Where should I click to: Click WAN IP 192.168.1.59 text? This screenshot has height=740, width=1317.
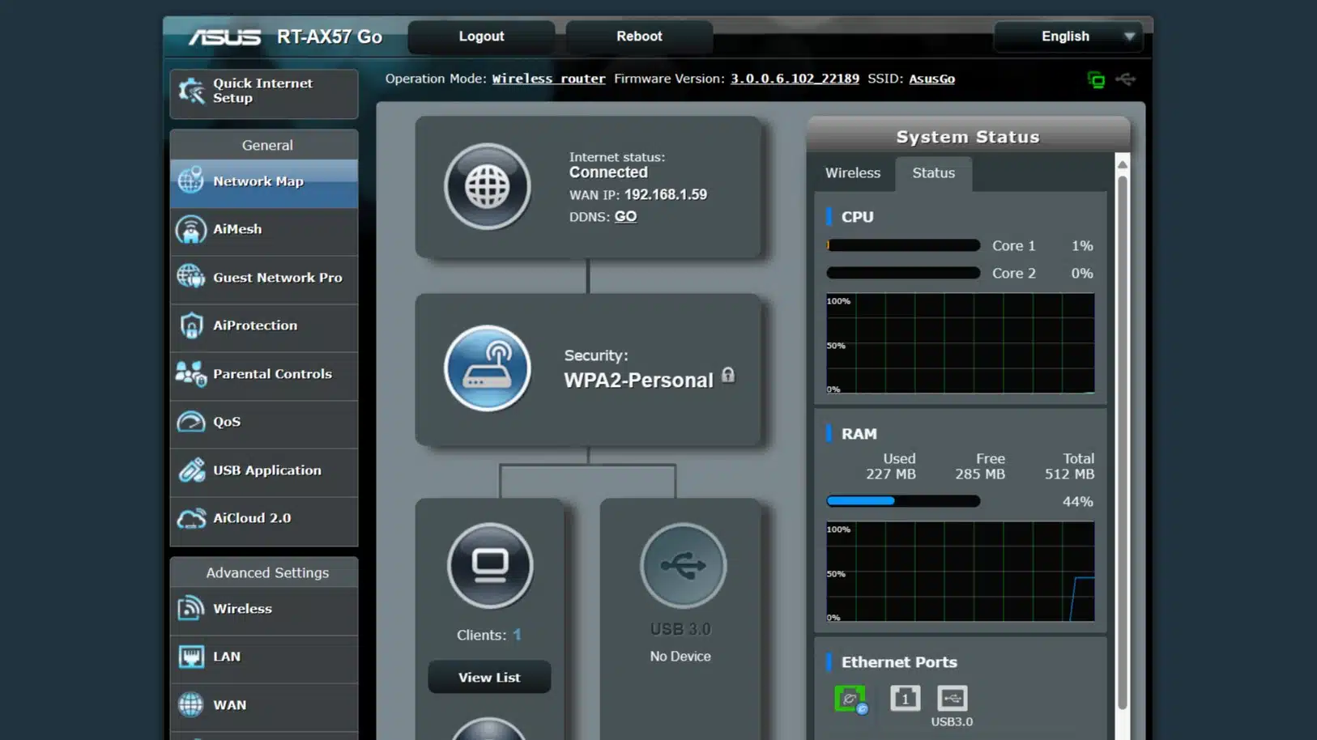[x=665, y=194]
